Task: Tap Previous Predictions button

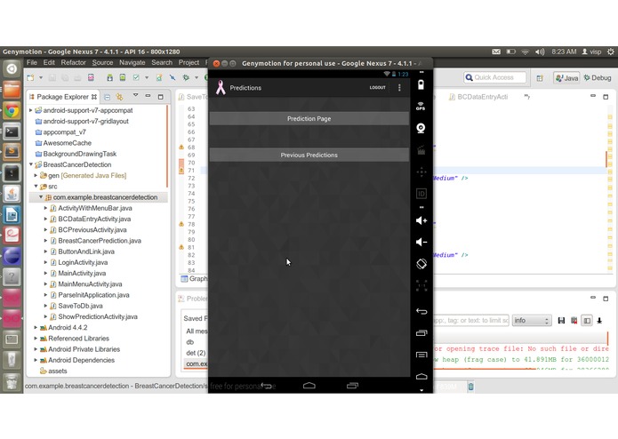Action: [309, 156]
